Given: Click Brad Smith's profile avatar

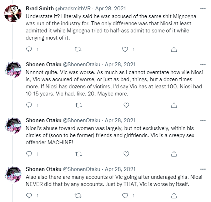Looking at the screenshot, I should 13,14.
